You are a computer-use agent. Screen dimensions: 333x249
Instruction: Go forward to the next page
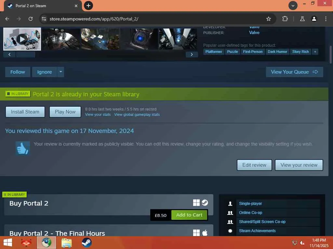19,19
